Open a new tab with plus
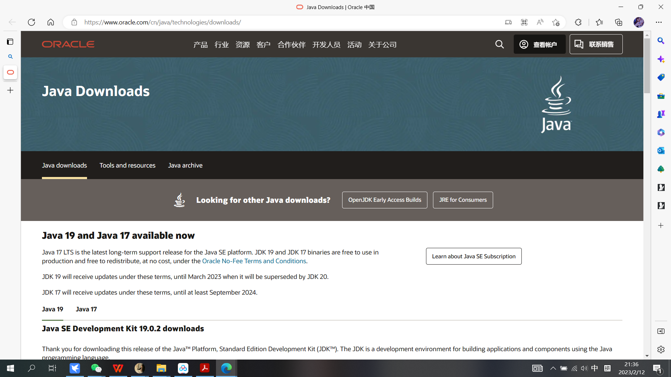This screenshot has height=377, width=671. tap(10, 90)
